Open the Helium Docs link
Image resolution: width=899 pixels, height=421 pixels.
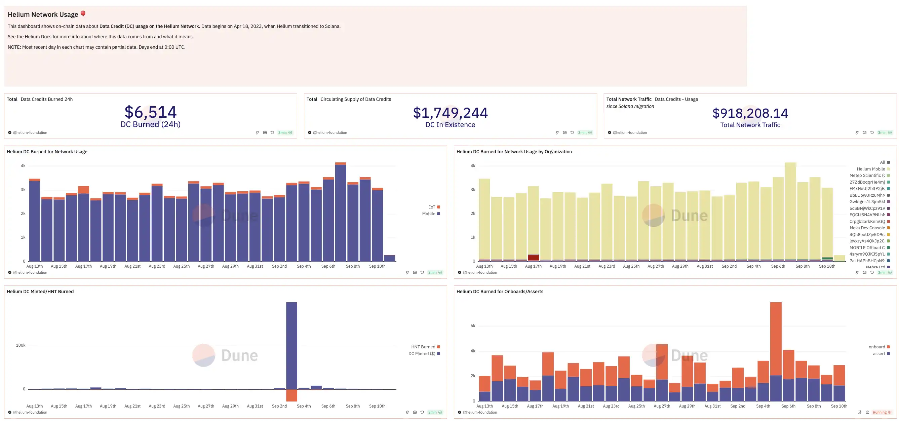pyautogui.click(x=38, y=37)
